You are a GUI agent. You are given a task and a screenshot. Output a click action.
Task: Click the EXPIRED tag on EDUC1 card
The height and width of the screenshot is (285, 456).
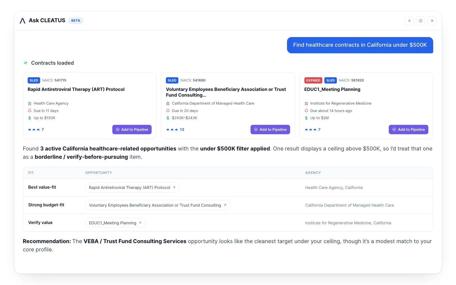(313, 80)
